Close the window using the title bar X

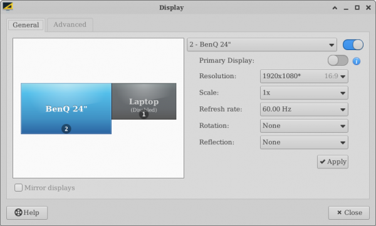(368, 8)
